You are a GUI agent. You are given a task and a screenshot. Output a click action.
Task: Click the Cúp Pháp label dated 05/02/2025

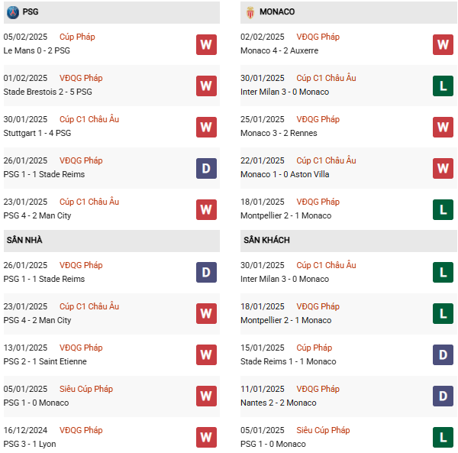pyautogui.click(x=78, y=37)
